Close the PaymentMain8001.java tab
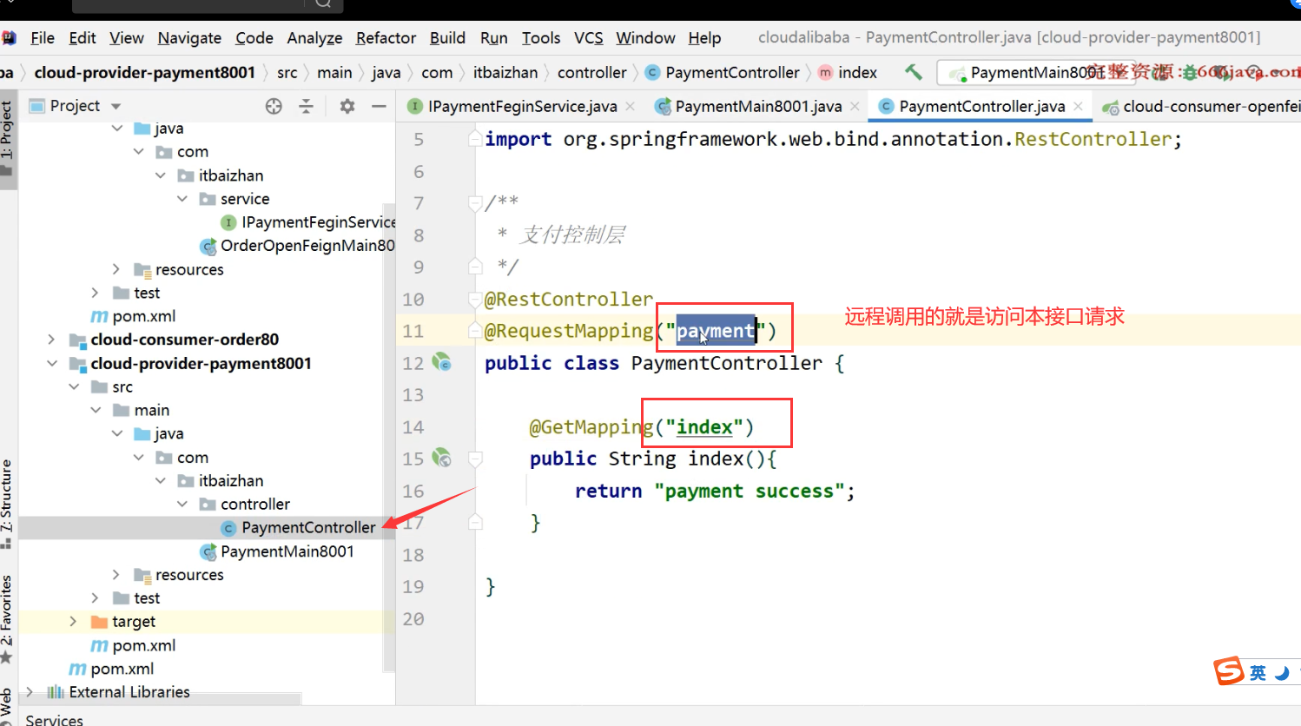 tap(855, 106)
